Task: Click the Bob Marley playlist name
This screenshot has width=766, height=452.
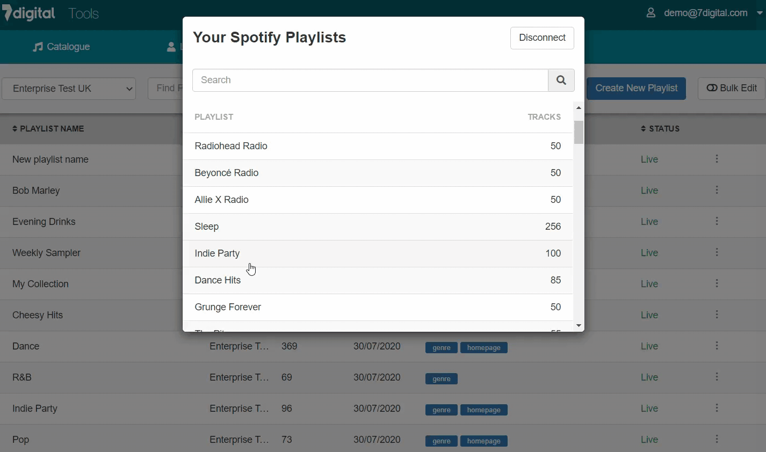Action: click(36, 191)
